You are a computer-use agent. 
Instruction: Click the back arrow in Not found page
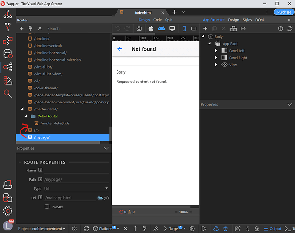(120, 49)
